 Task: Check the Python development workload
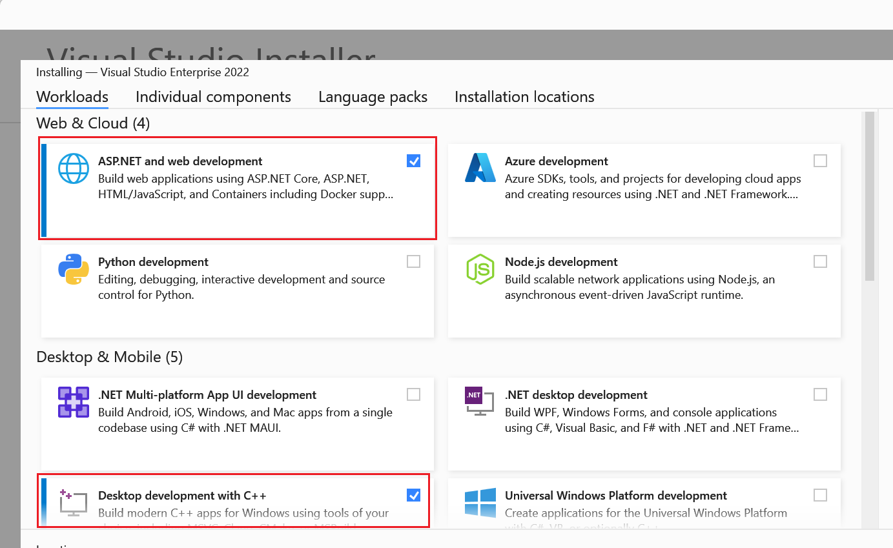point(413,261)
